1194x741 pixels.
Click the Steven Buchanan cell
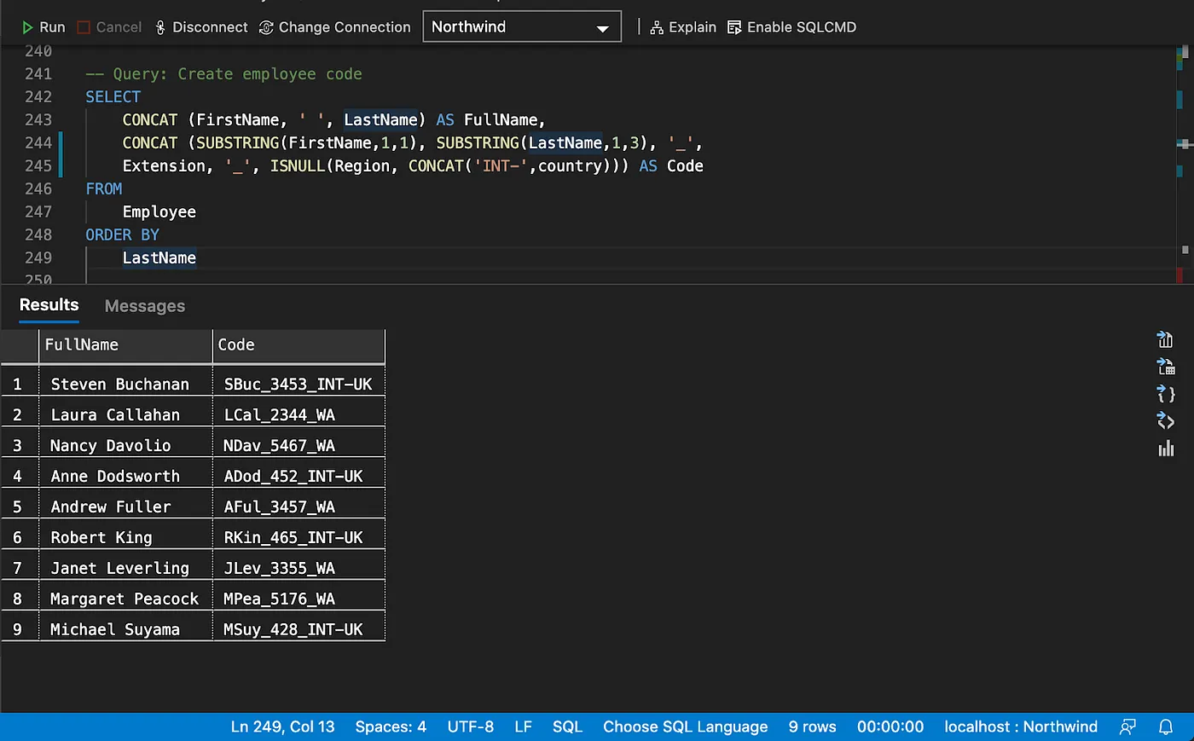[125, 385]
